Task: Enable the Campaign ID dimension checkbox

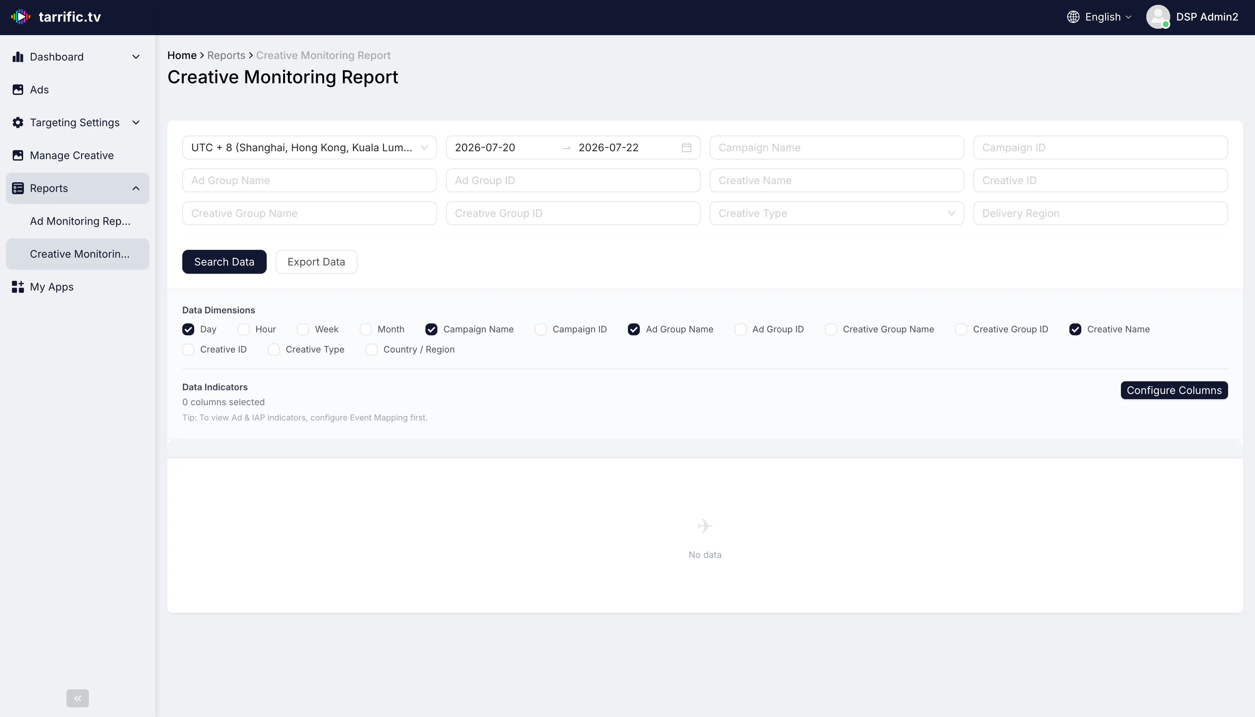Action: [x=541, y=329]
